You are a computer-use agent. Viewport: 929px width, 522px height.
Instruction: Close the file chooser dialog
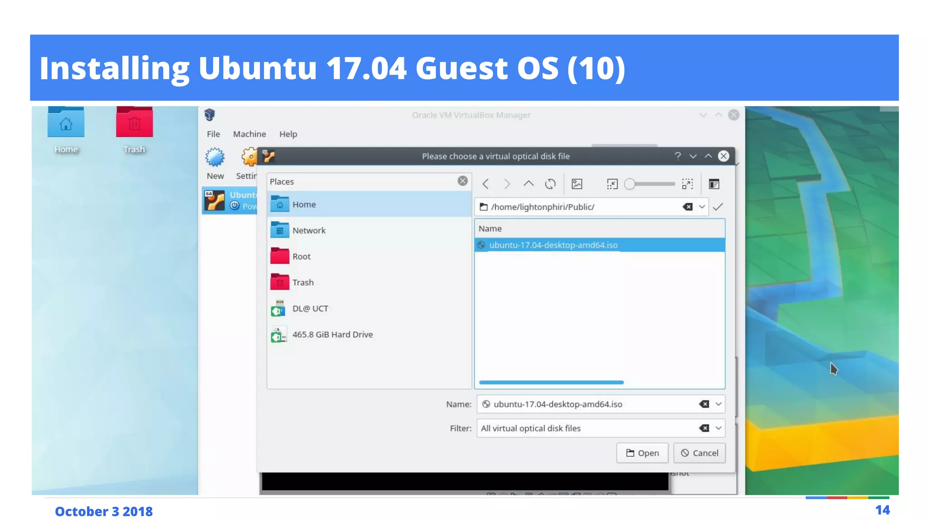724,156
